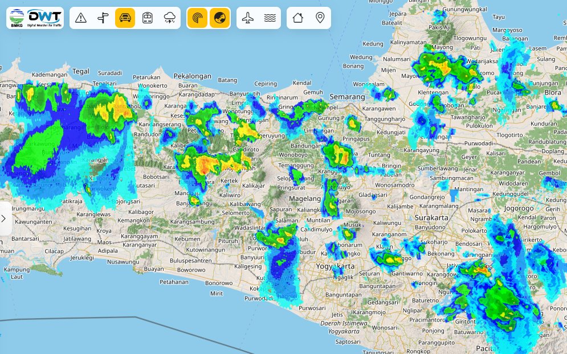Go to the home view
This screenshot has width=567, height=354.
(x=297, y=18)
